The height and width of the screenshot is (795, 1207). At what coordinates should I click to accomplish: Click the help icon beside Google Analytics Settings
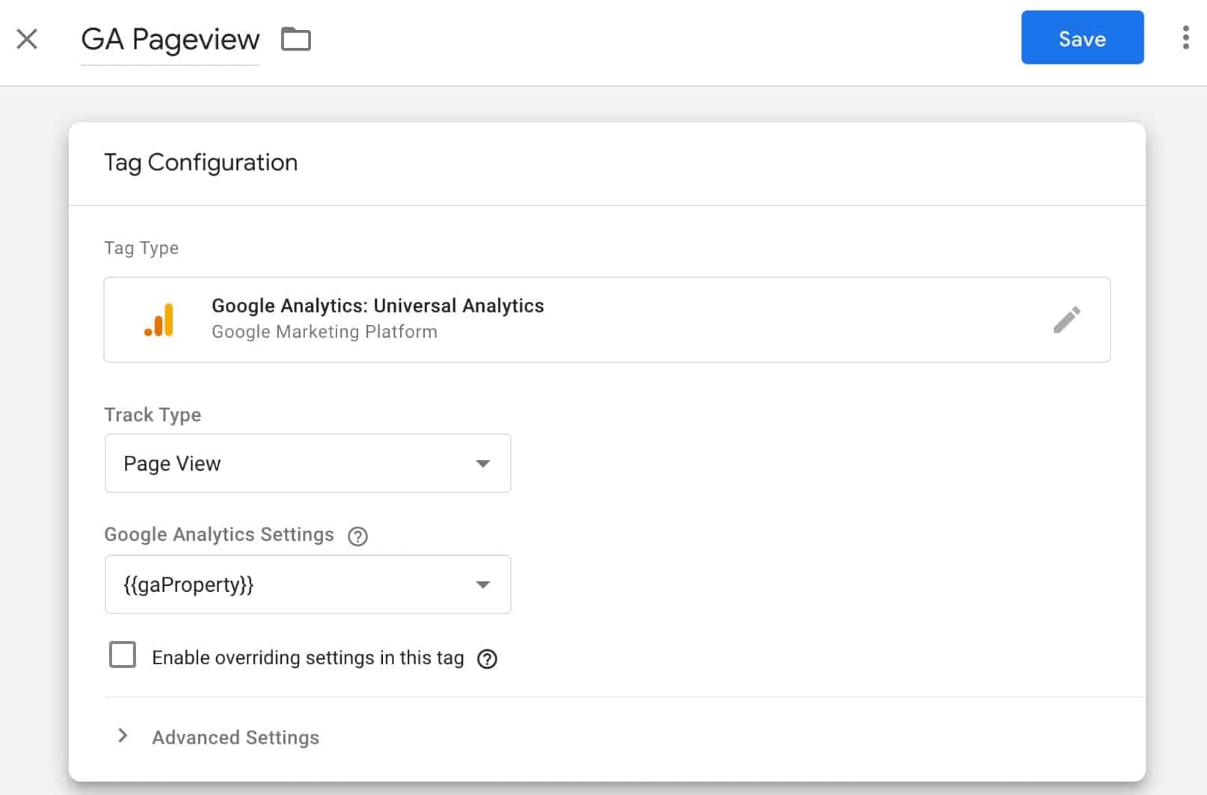[x=357, y=536]
